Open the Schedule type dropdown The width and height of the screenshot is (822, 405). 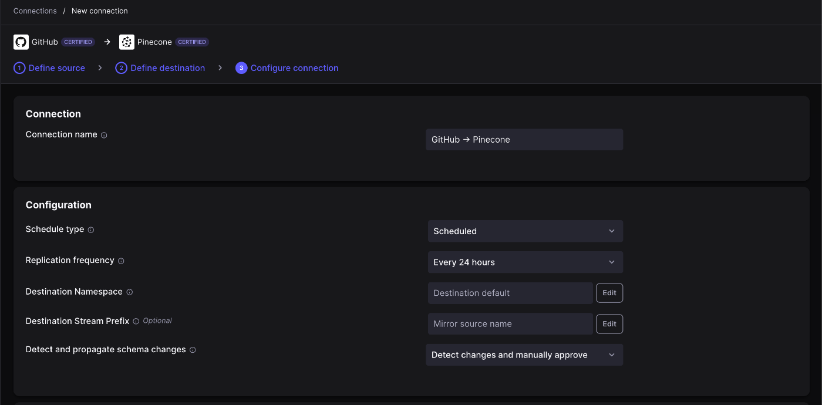click(525, 231)
